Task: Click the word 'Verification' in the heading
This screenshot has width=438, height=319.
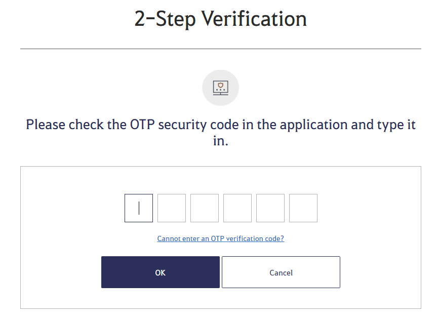Action: click(x=254, y=19)
